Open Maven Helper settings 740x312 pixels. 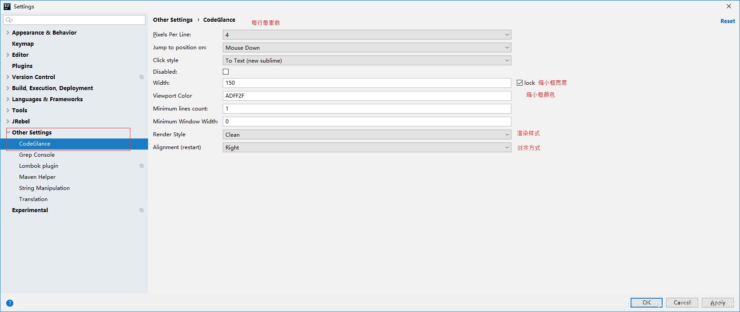[37, 177]
